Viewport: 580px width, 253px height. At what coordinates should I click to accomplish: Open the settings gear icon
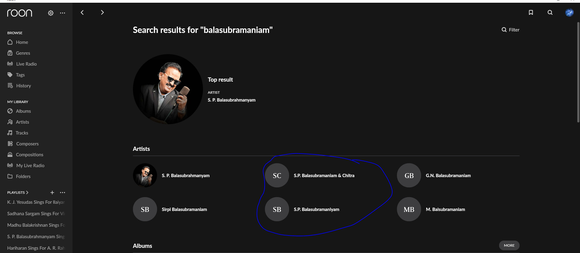click(51, 13)
